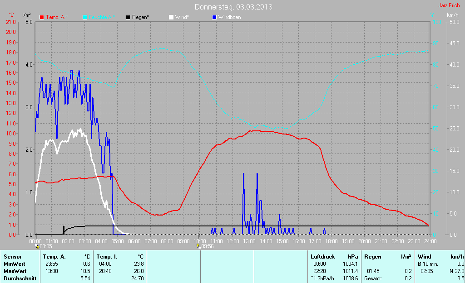Click the '23.8' indoor minimum value
This screenshot has width=465, height=283.
point(139,264)
